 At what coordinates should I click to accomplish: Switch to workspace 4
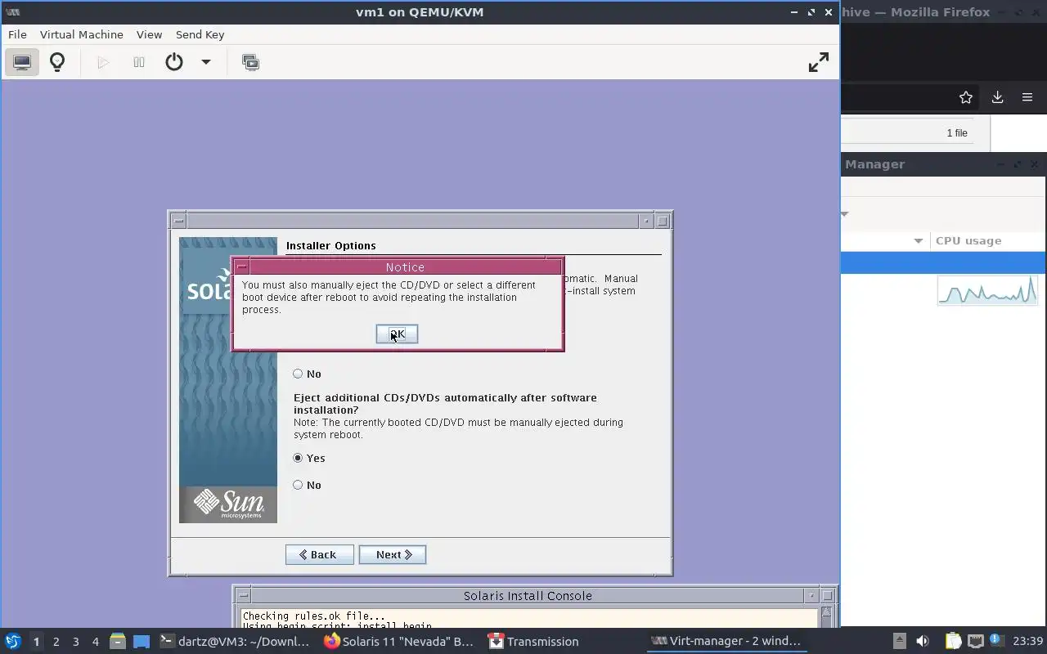coord(95,642)
